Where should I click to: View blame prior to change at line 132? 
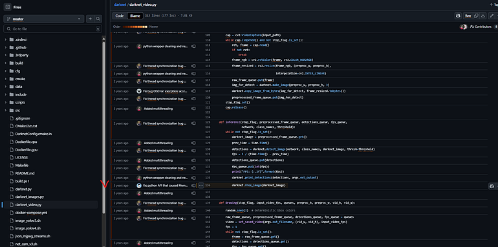193,160
